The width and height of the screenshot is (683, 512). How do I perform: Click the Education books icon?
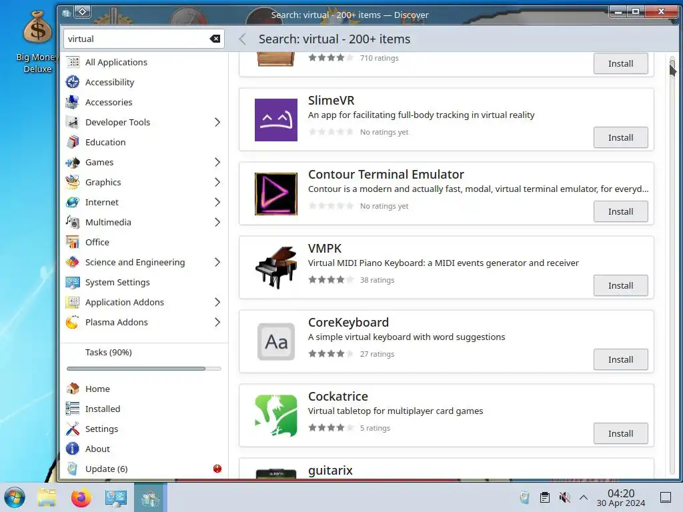(73, 143)
